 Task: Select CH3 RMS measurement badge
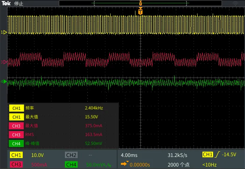pos(16,135)
